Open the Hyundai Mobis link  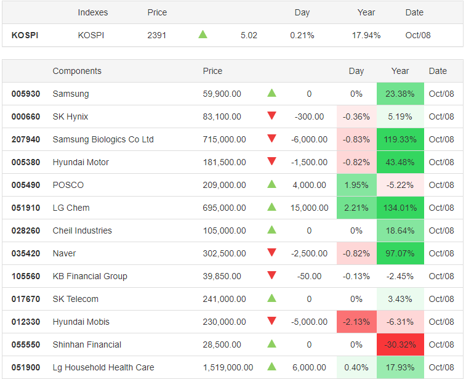[81, 322]
